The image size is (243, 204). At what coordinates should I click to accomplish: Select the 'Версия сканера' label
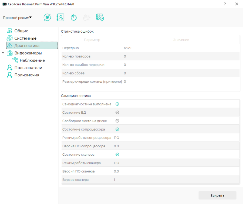click(x=76, y=180)
